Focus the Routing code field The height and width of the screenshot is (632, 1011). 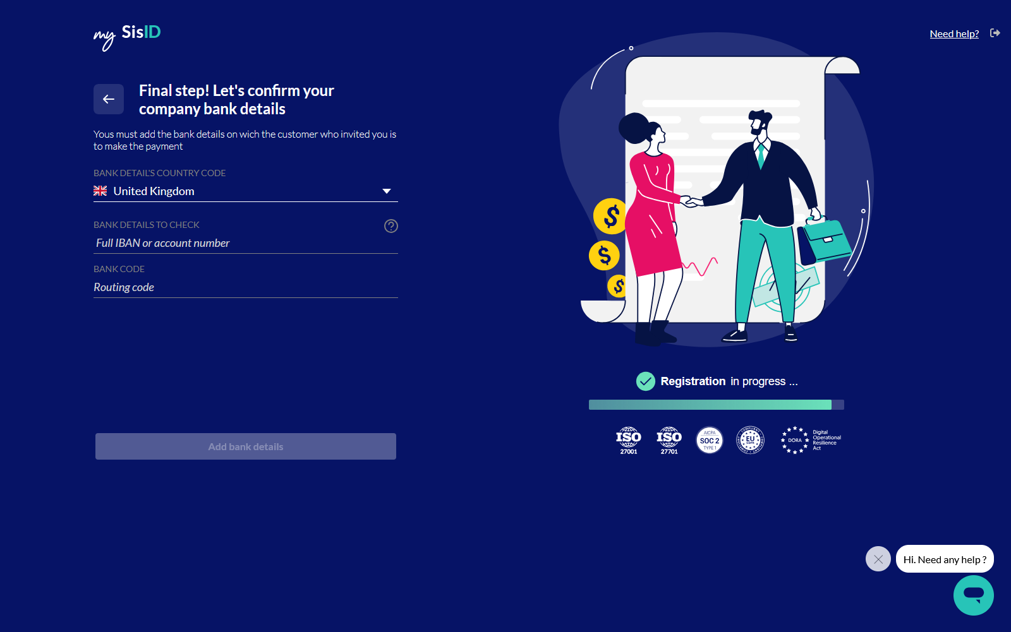246,287
